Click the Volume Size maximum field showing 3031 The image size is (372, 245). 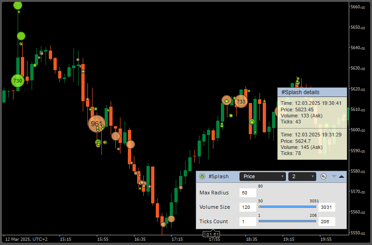pyautogui.click(x=327, y=207)
